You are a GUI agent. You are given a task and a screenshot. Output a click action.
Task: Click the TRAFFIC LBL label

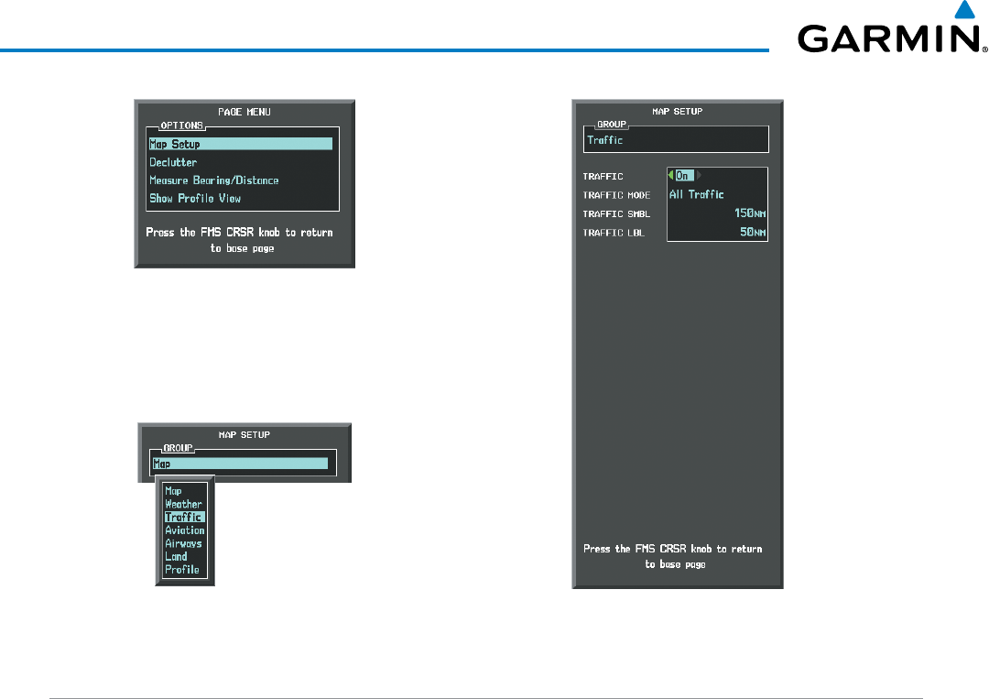coord(613,233)
